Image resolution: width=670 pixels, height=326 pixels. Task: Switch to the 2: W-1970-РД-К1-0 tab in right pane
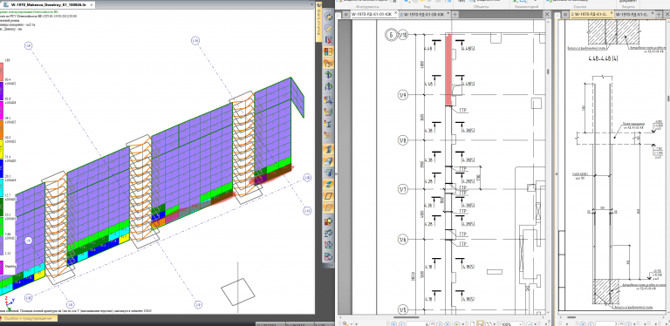click(591, 14)
